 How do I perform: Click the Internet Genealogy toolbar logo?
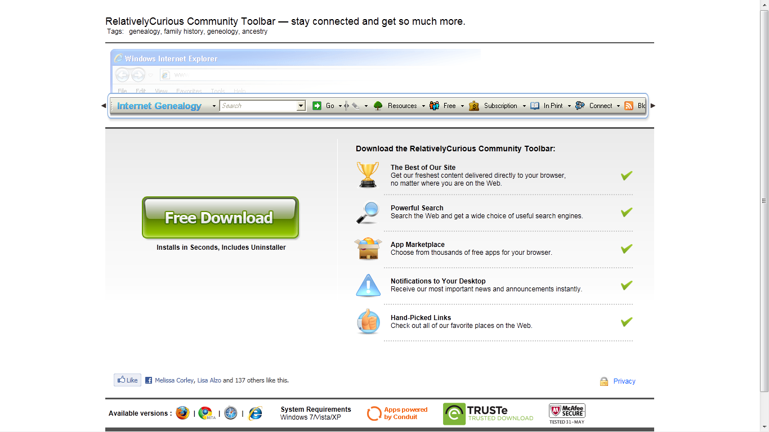point(159,106)
